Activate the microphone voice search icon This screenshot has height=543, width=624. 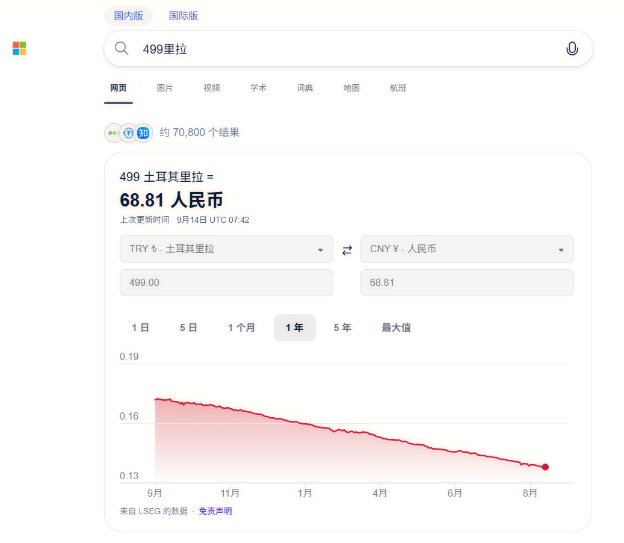pyautogui.click(x=572, y=49)
